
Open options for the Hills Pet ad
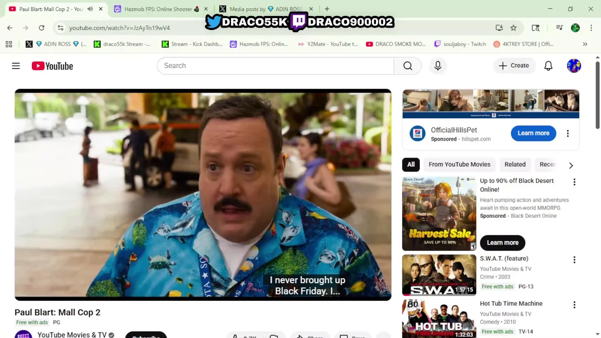[568, 133]
